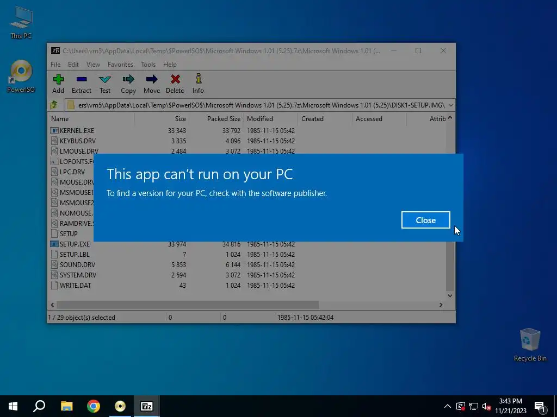The width and height of the screenshot is (557, 417).
Task: Sort by Modified column header
Action: (271, 119)
